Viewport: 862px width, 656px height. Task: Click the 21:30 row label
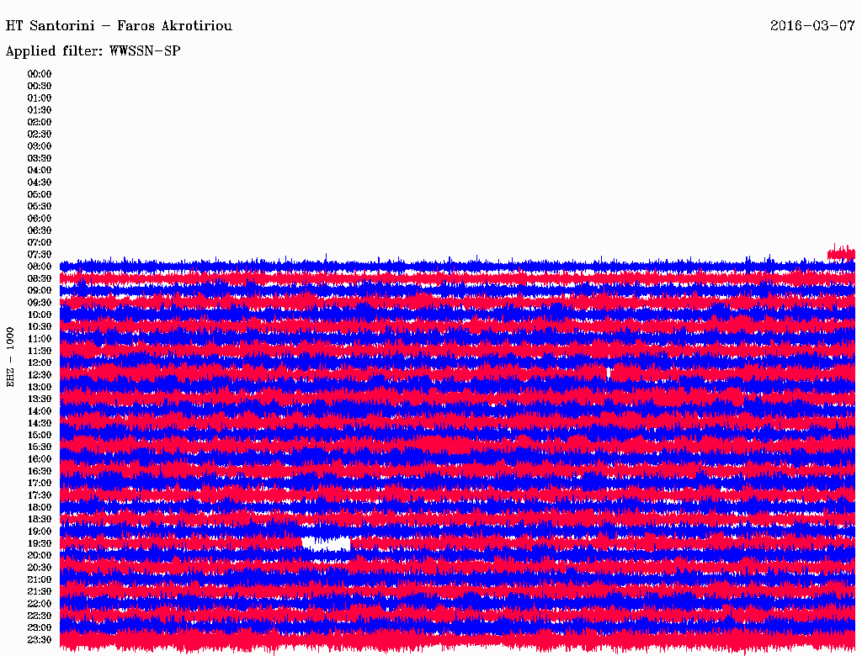[x=40, y=591]
